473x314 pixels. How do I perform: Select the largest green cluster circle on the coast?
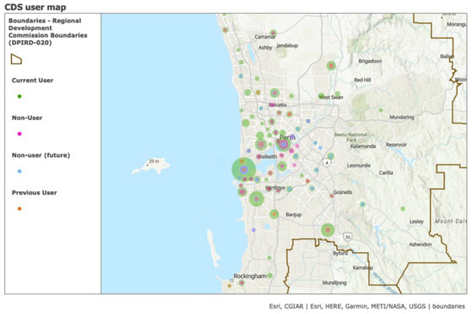[243, 170]
